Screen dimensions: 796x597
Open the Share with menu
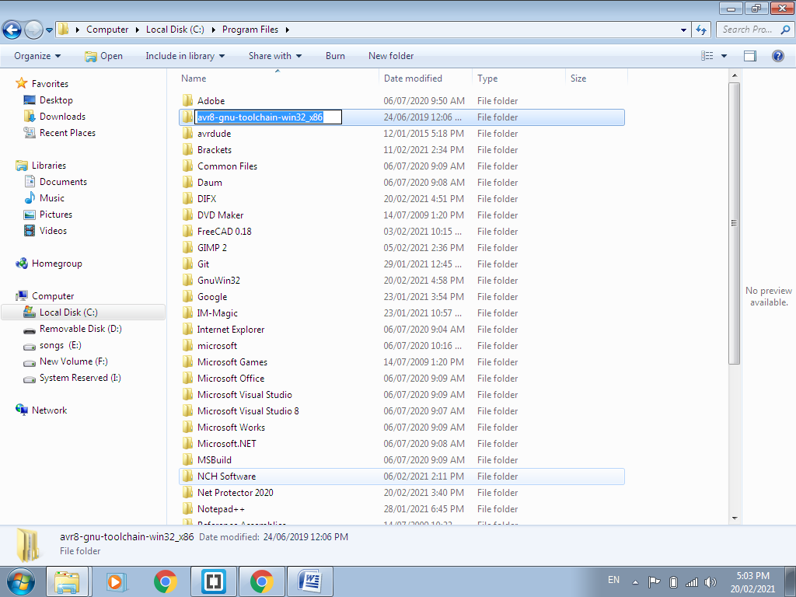tap(274, 56)
